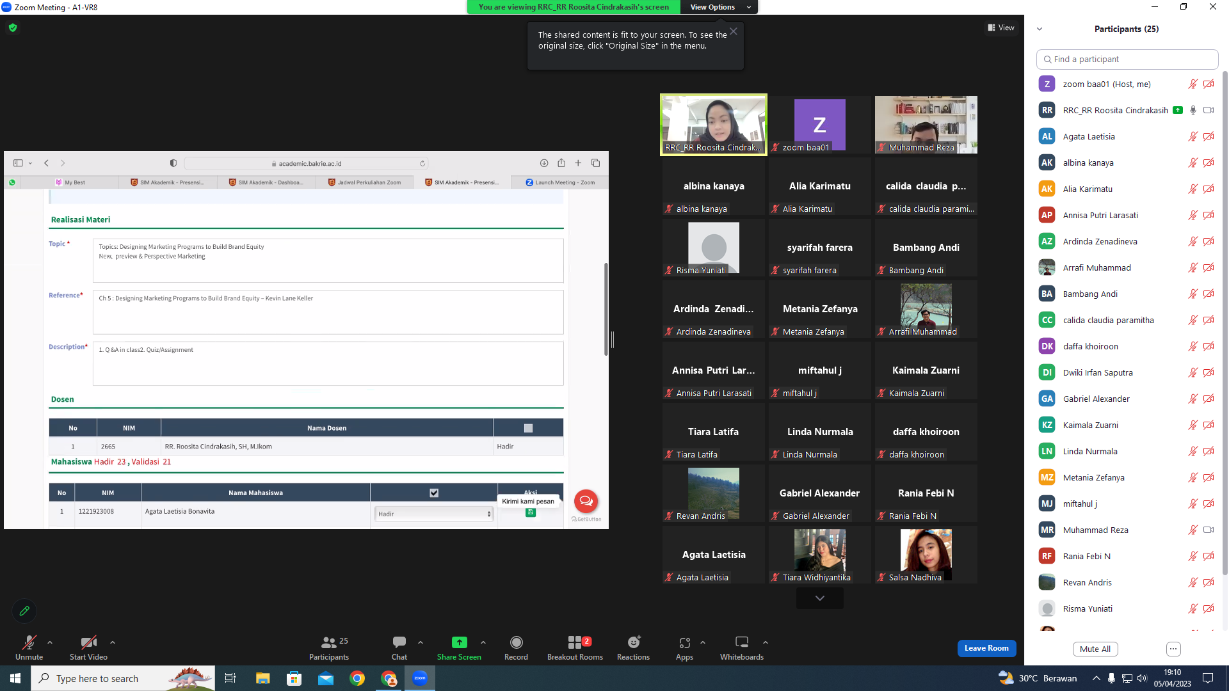Click the Unmute microphone icon
This screenshot has width=1229, height=691.
(x=29, y=642)
